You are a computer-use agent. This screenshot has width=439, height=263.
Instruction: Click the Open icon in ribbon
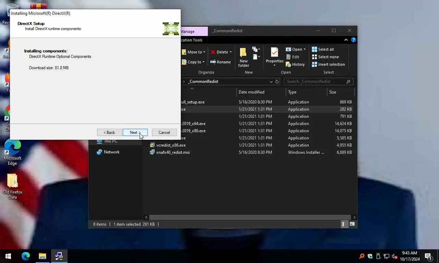[288, 49]
